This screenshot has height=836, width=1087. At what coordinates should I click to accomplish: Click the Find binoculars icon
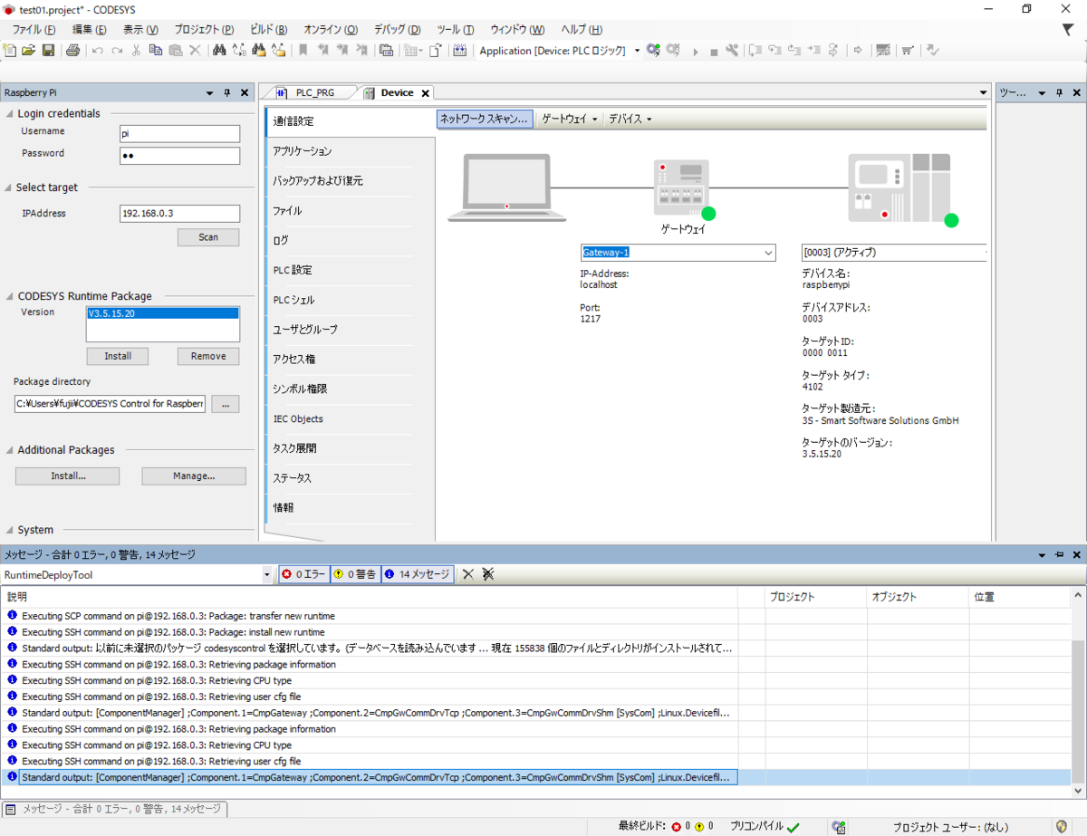click(219, 51)
